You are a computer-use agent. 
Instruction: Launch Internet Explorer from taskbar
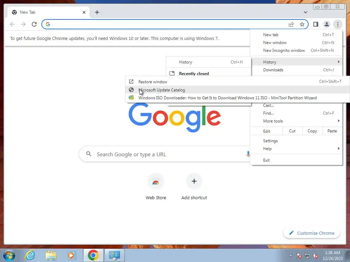pyautogui.click(x=30, y=255)
